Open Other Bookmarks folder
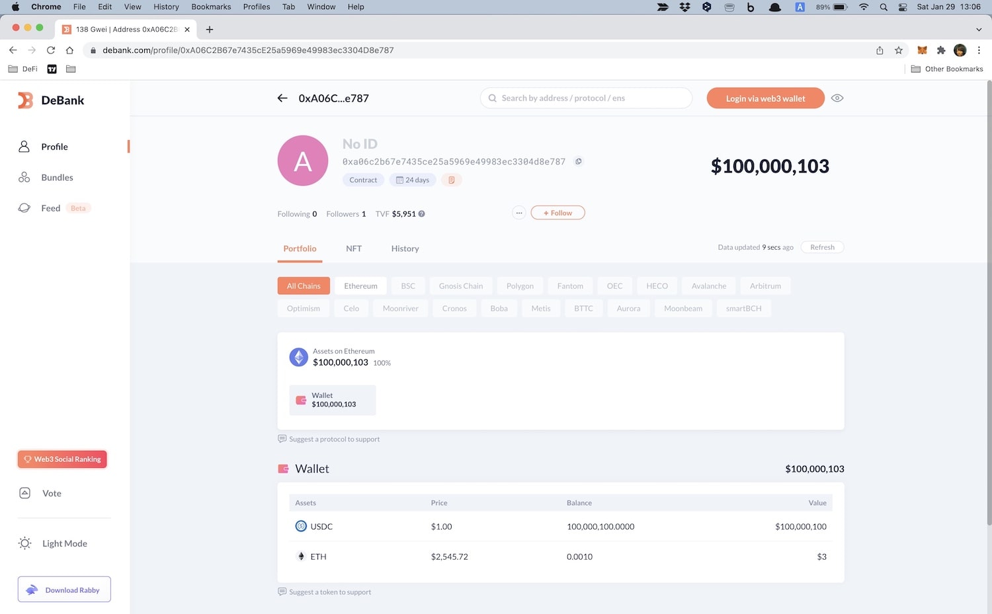Screen dimensions: 992x614 click(947, 69)
